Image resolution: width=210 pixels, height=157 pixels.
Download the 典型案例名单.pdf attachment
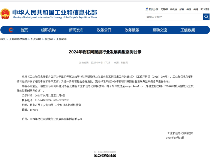(x=56, y=119)
